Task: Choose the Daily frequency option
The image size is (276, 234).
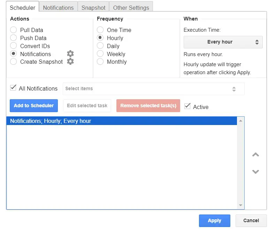Action: click(x=100, y=46)
